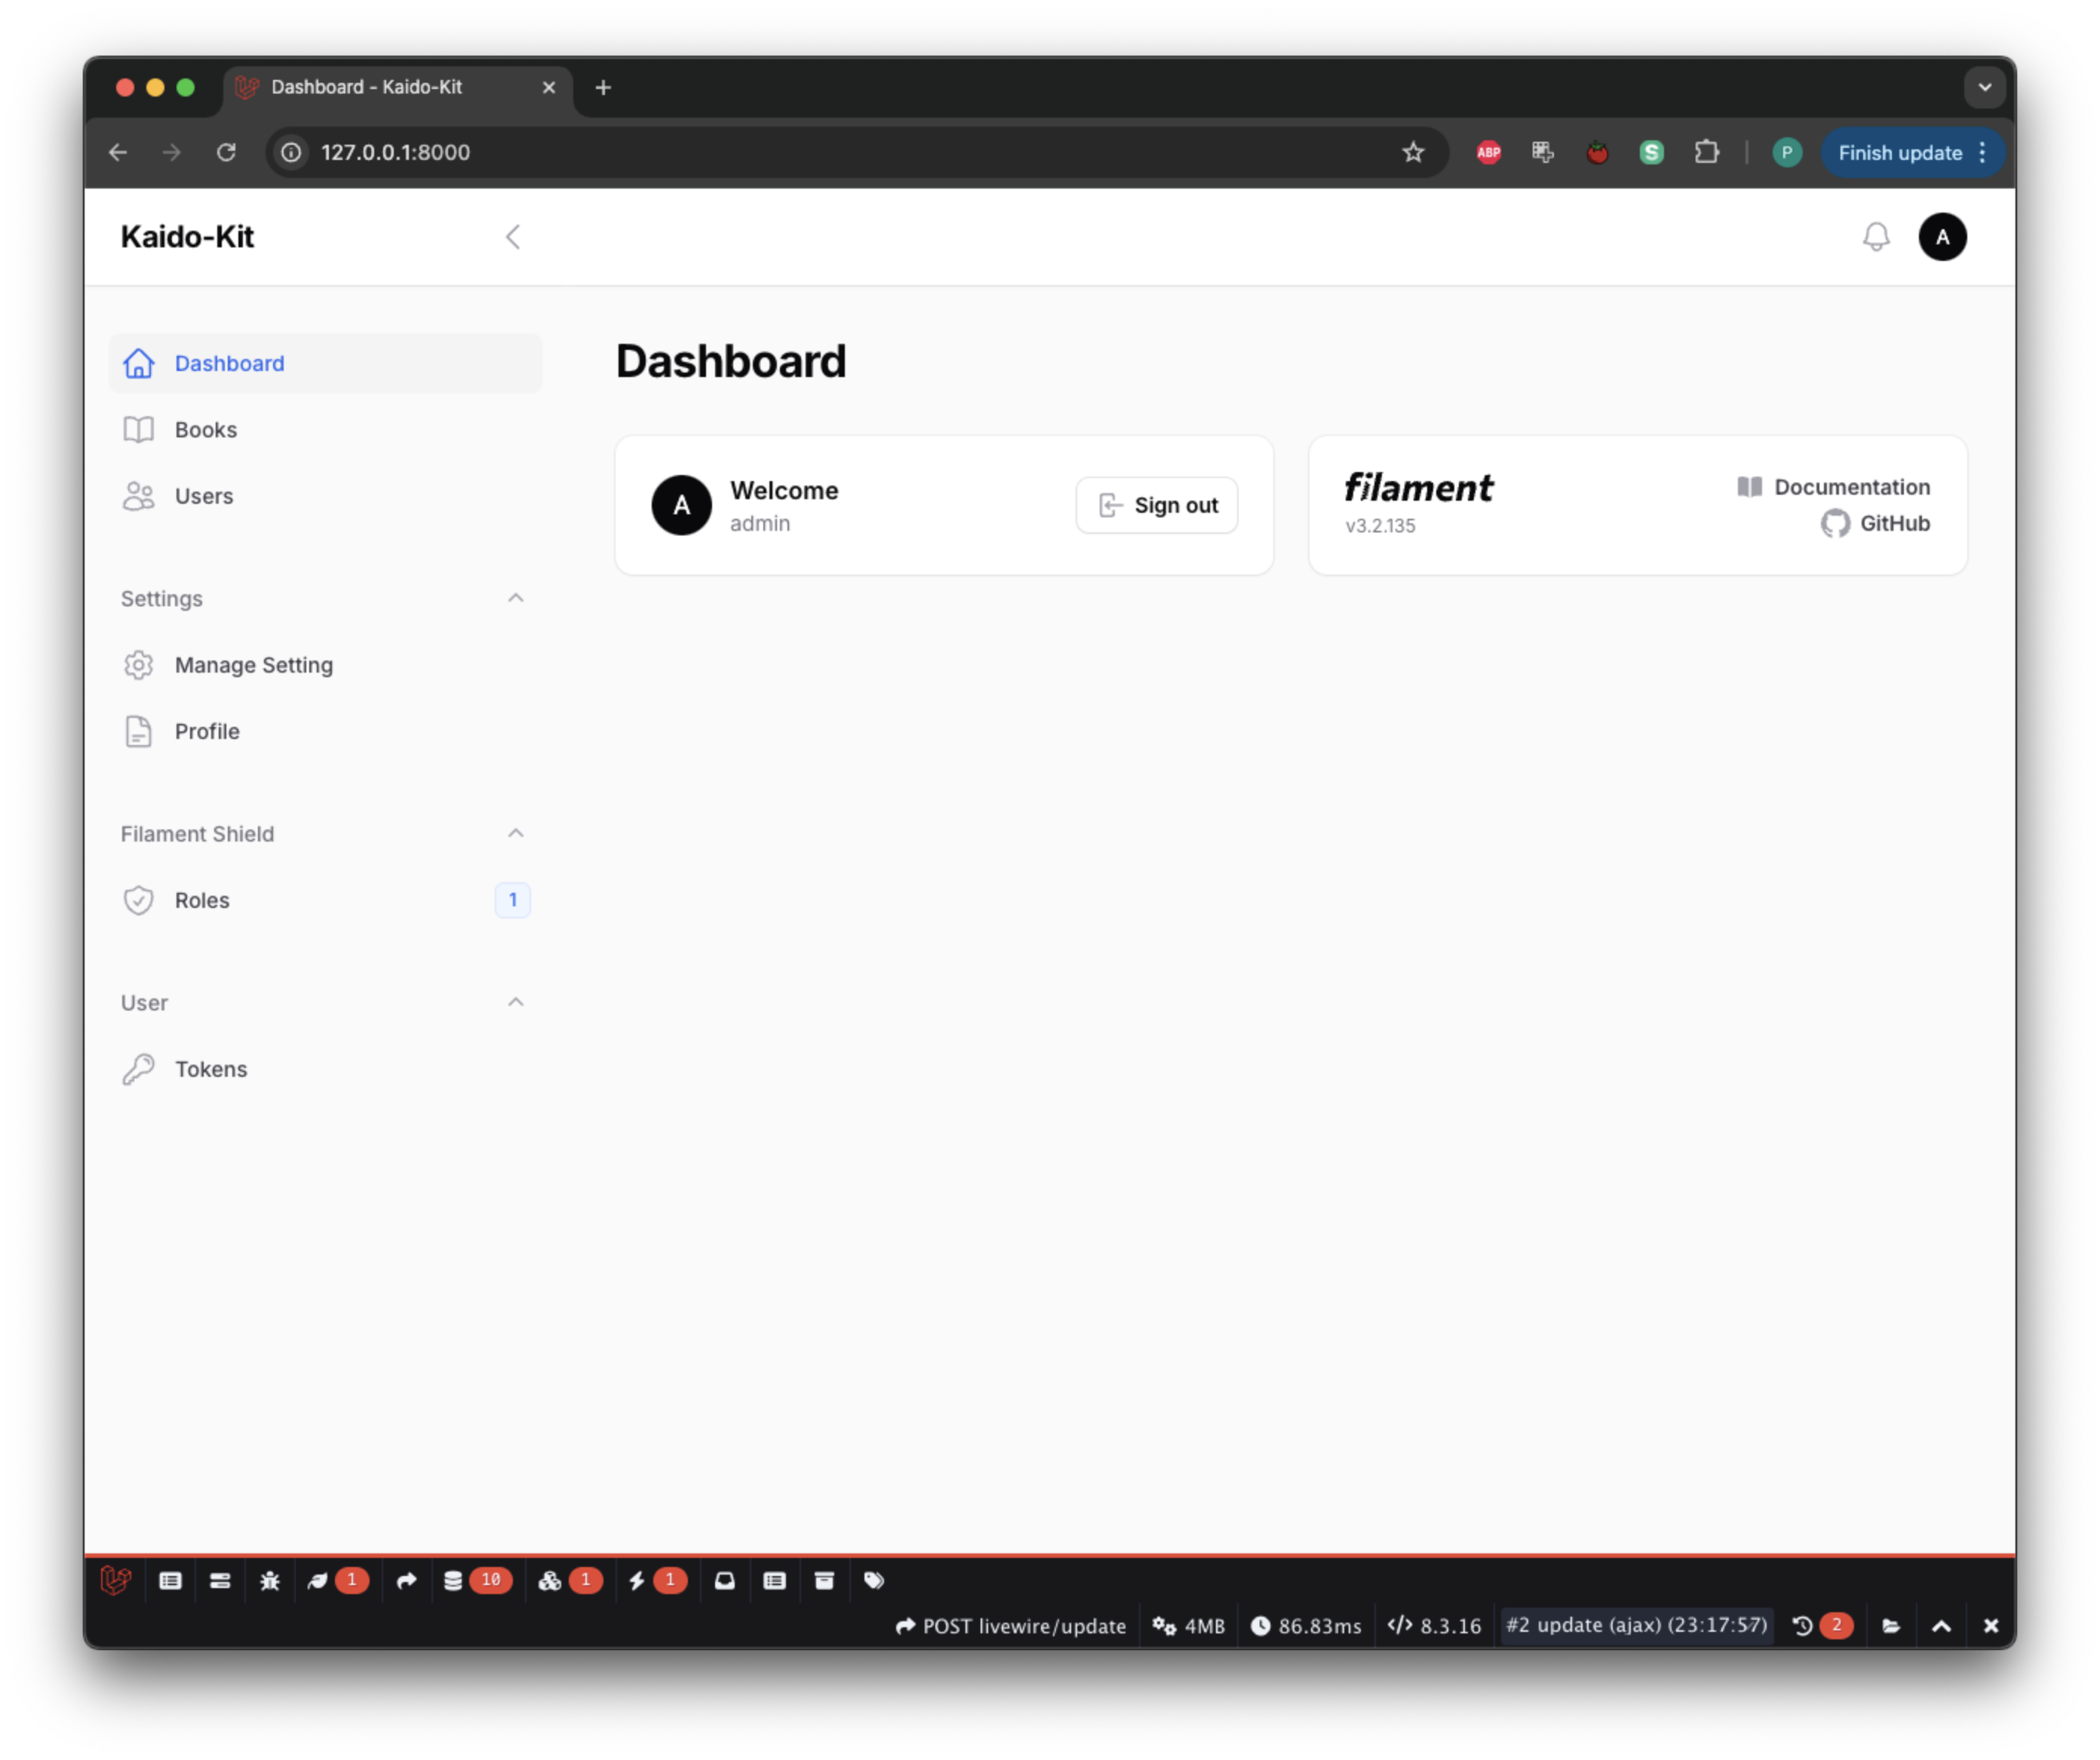Open the debugbar exceptions bug icon
Screen dimensions: 2100x1760
click(x=270, y=1580)
